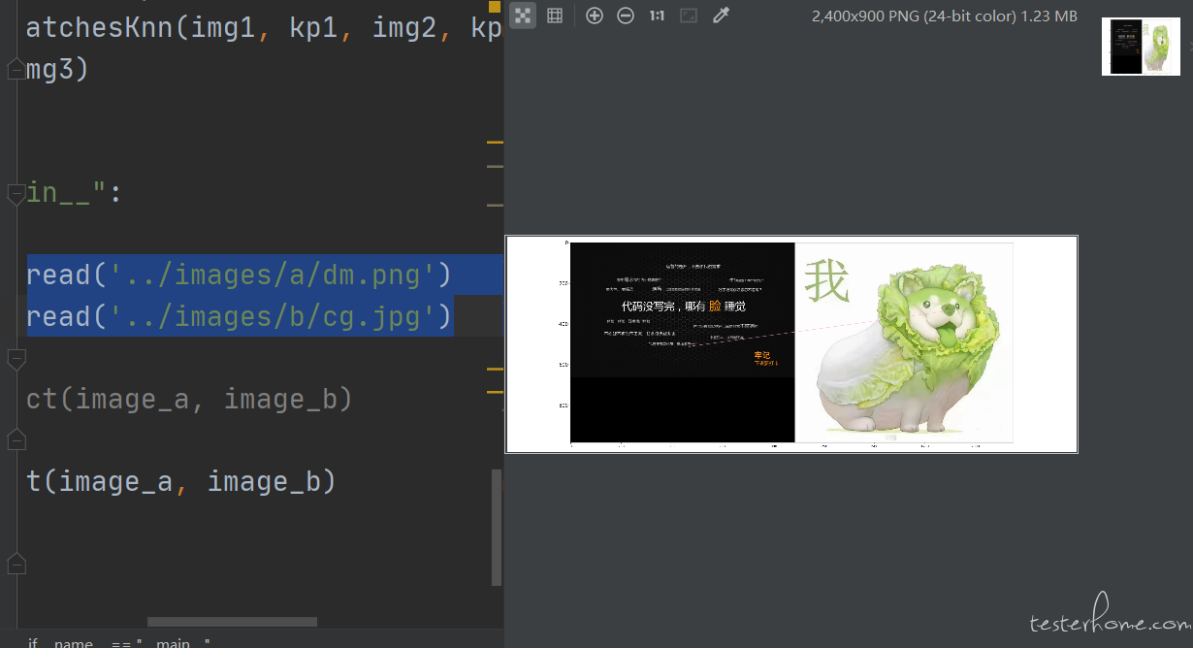Click the editor vertical scrollbar thumb
The width and height of the screenshot is (1193, 648).
(497, 528)
